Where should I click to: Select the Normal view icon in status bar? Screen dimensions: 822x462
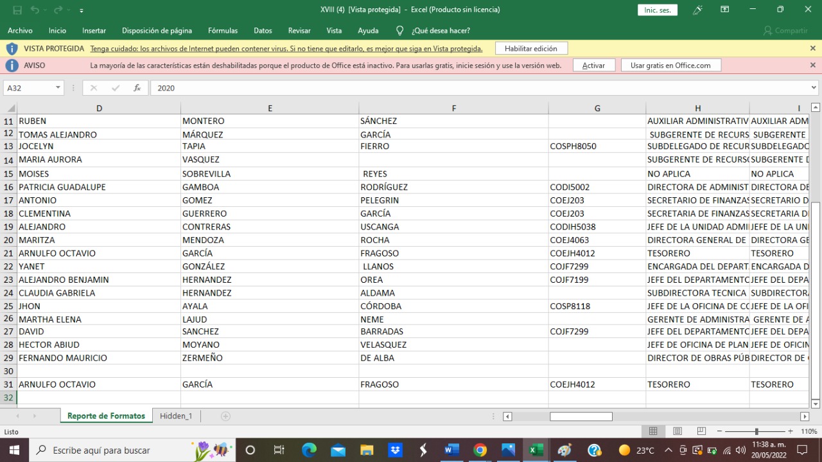coord(653,431)
